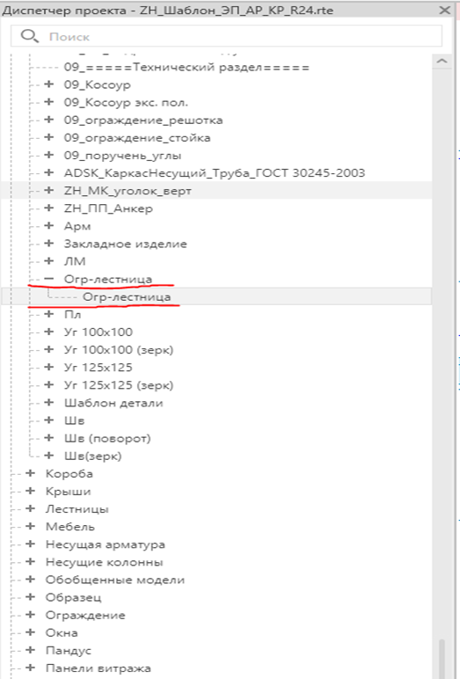This screenshot has width=460, height=679.
Task: Click the scroll-up arrow of the tree
Action: tap(442, 61)
